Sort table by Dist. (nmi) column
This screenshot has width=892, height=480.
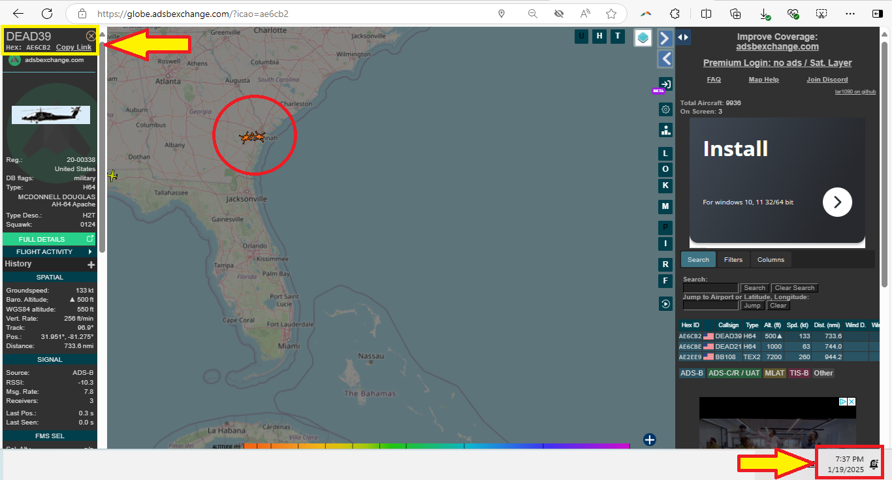tap(827, 325)
